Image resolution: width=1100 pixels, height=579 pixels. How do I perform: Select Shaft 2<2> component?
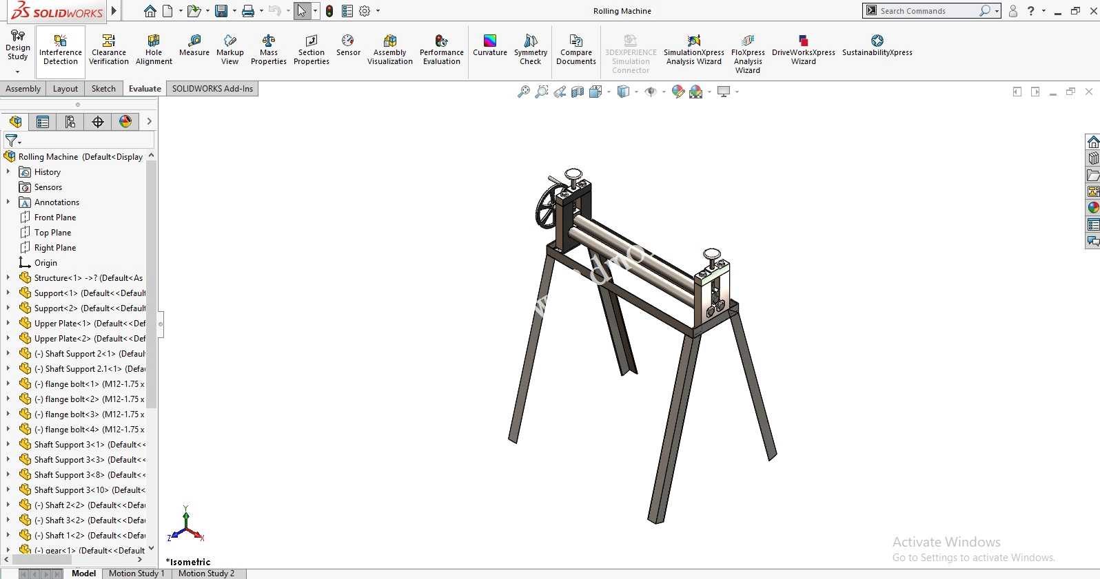[x=90, y=505]
